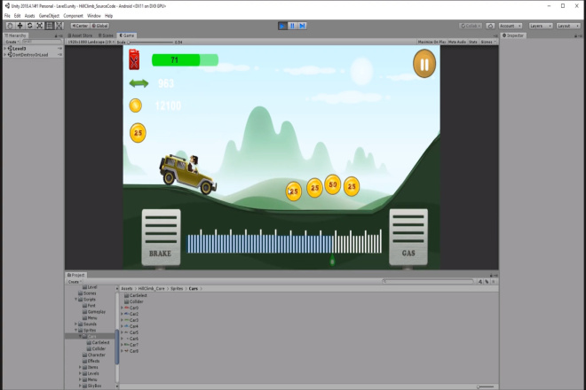This screenshot has width=586, height=390.
Task: Open the Window menu
Action: point(94,16)
